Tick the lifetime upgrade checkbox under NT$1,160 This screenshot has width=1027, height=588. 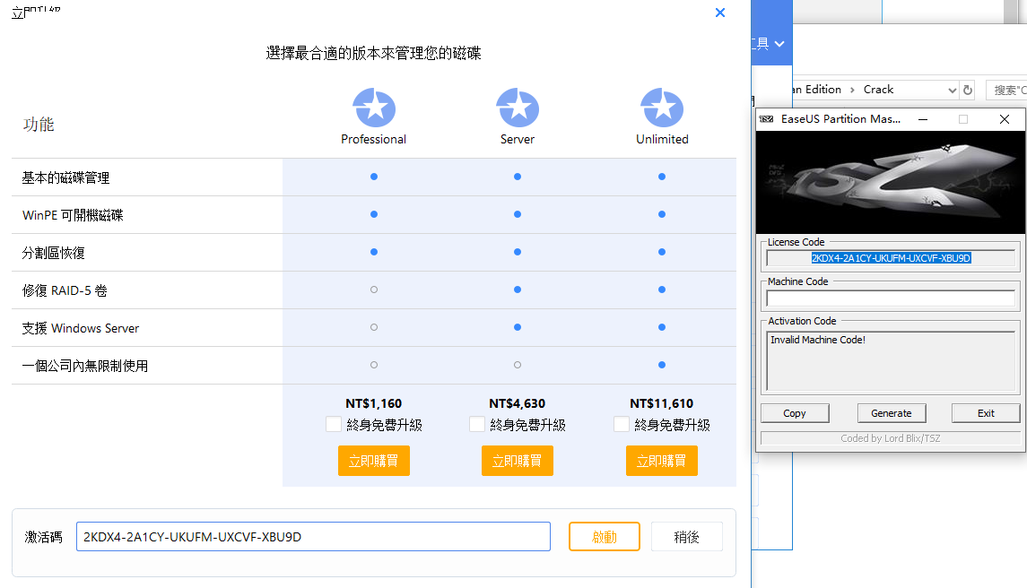tap(334, 424)
